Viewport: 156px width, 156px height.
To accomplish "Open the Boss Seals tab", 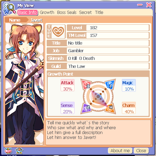I will 67,13.
